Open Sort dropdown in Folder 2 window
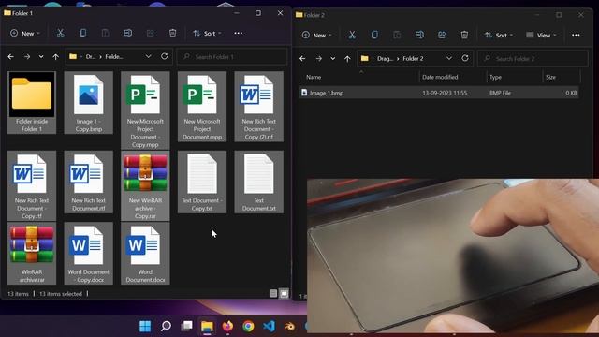Screen dimensions: 599x337 coord(499,36)
